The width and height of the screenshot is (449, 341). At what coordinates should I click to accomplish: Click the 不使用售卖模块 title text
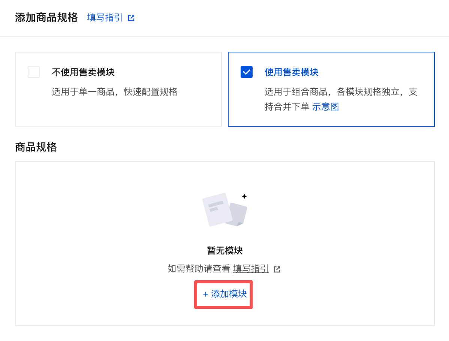click(x=83, y=72)
